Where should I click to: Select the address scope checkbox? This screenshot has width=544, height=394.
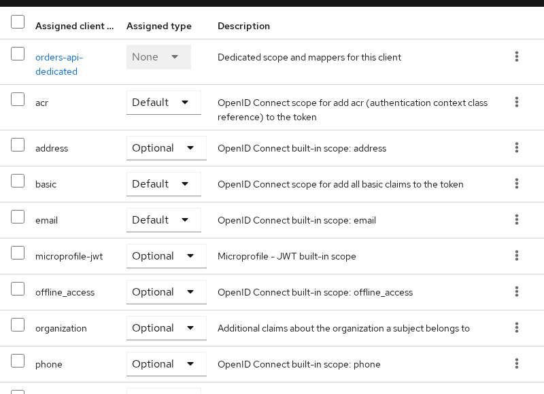coord(18,145)
